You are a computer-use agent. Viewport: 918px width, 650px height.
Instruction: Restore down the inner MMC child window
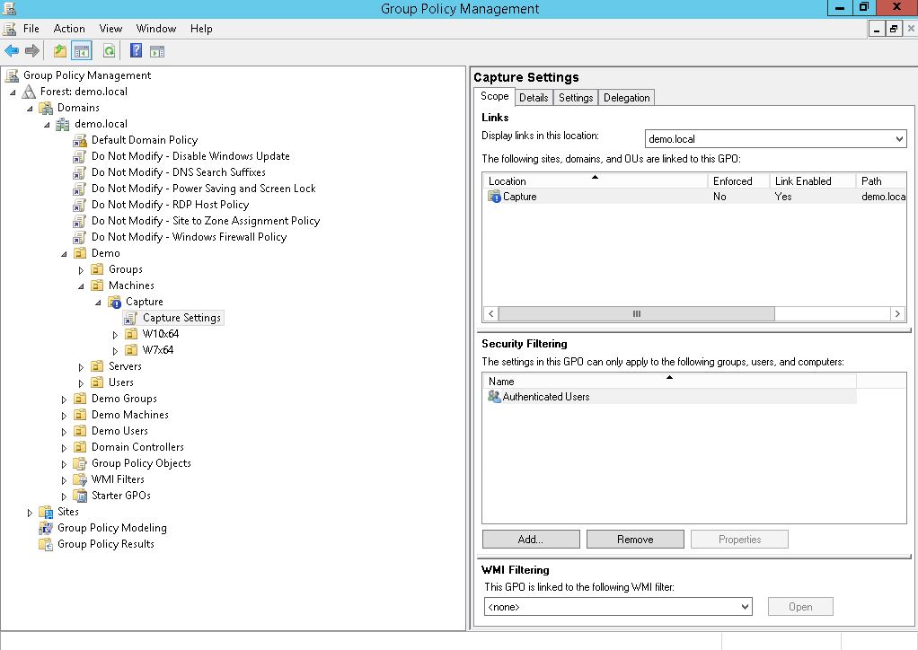coord(894,29)
